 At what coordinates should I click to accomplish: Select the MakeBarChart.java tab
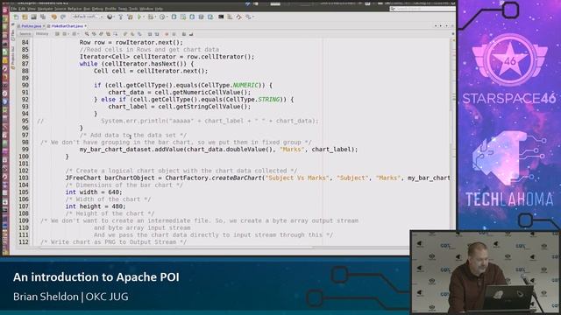(x=67, y=26)
